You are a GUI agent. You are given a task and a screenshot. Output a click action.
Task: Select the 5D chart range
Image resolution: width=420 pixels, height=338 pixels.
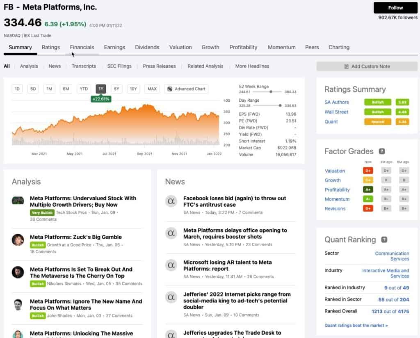pyautogui.click(x=33, y=89)
